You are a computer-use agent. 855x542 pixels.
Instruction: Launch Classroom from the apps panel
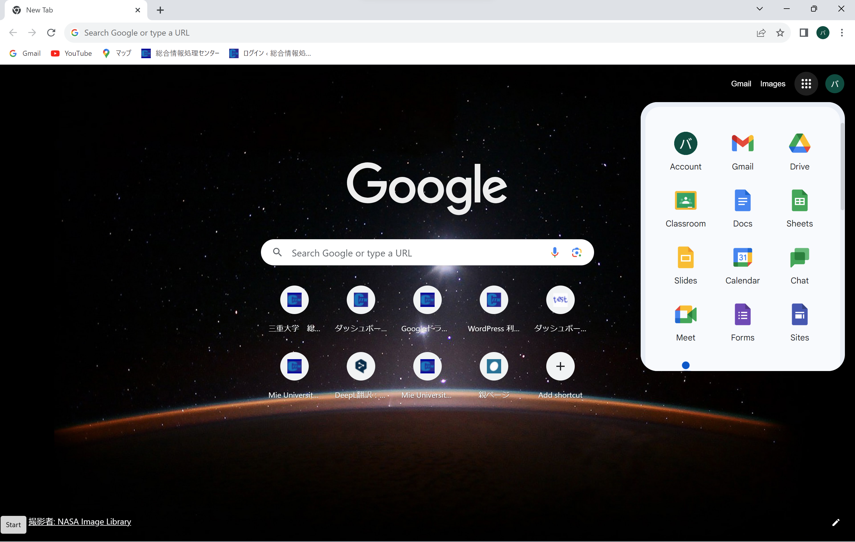[x=685, y=209]
